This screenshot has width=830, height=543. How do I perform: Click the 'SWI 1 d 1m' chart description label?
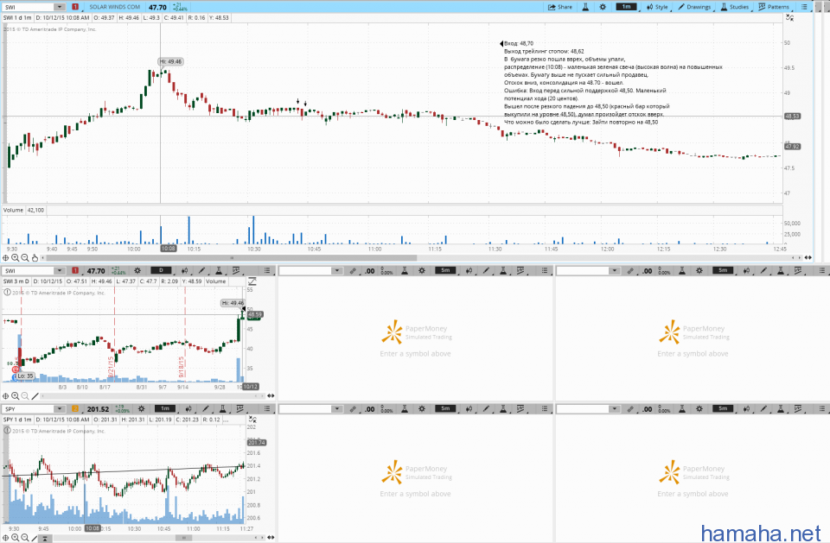click(x=17, y=17)
